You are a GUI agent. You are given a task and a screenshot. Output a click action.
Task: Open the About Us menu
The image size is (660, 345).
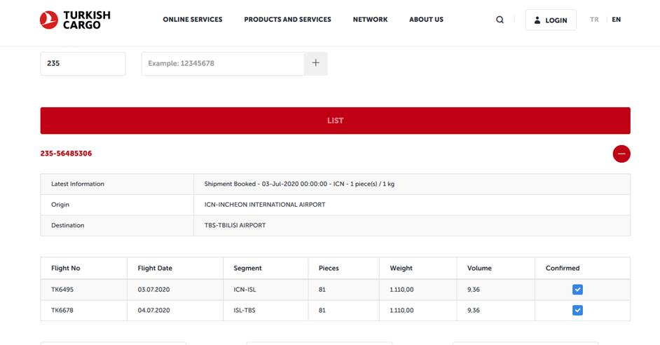pyautogui.click(x=426, y=20)
